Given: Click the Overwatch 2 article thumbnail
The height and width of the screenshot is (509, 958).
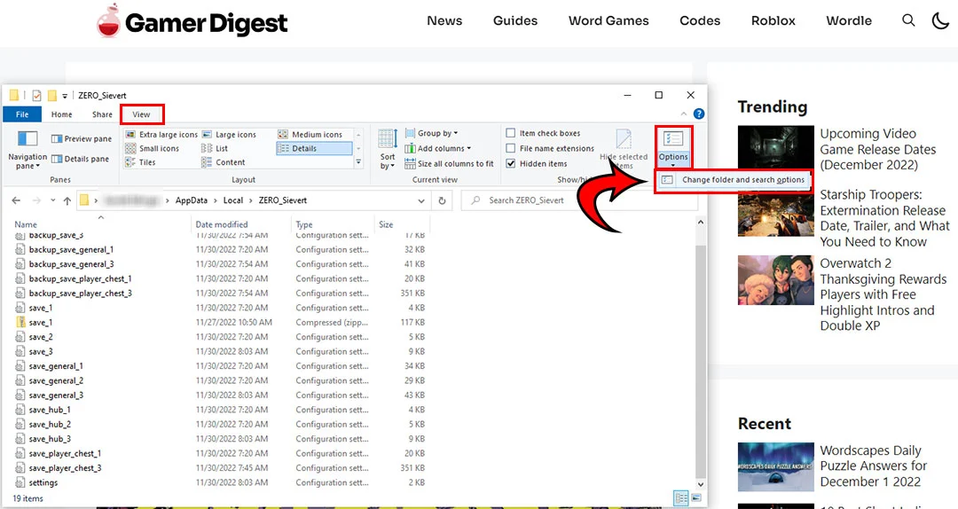Looking at the screenshot, I should (775, 280).
